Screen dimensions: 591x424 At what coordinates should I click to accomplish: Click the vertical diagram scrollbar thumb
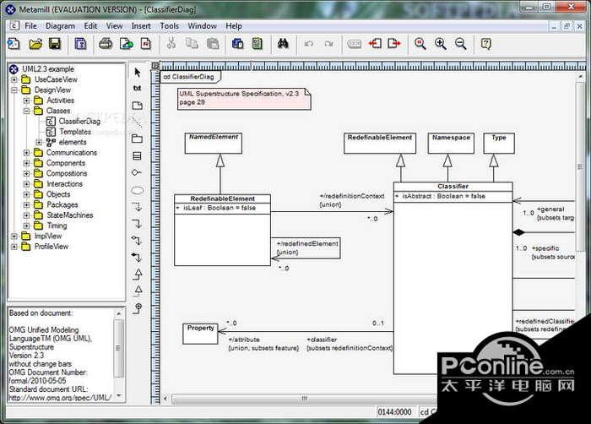pos(580,166)
